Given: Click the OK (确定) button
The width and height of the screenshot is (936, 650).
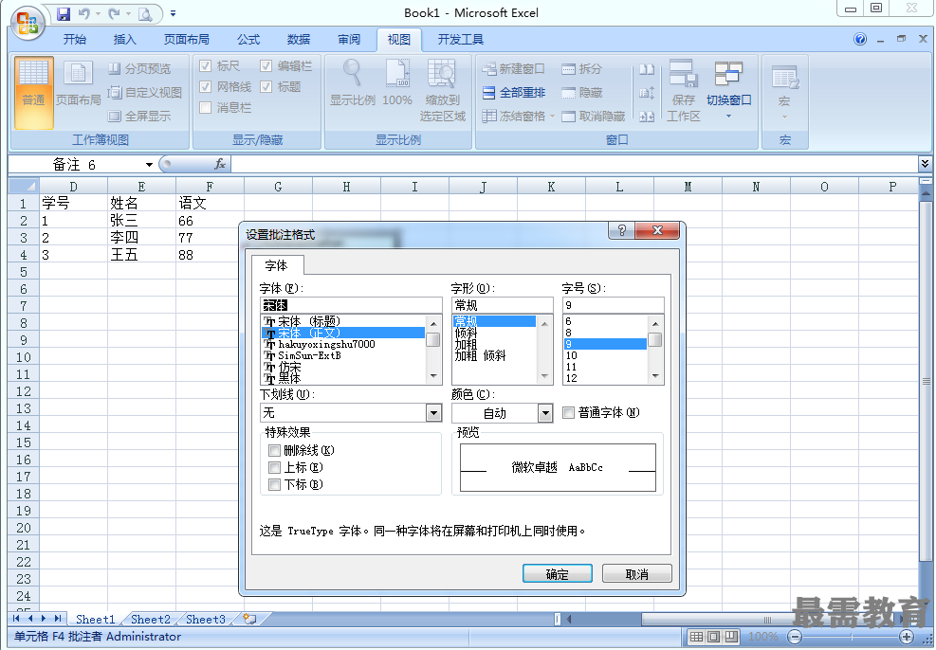Looking at the screenshot, I should [558, 573].
